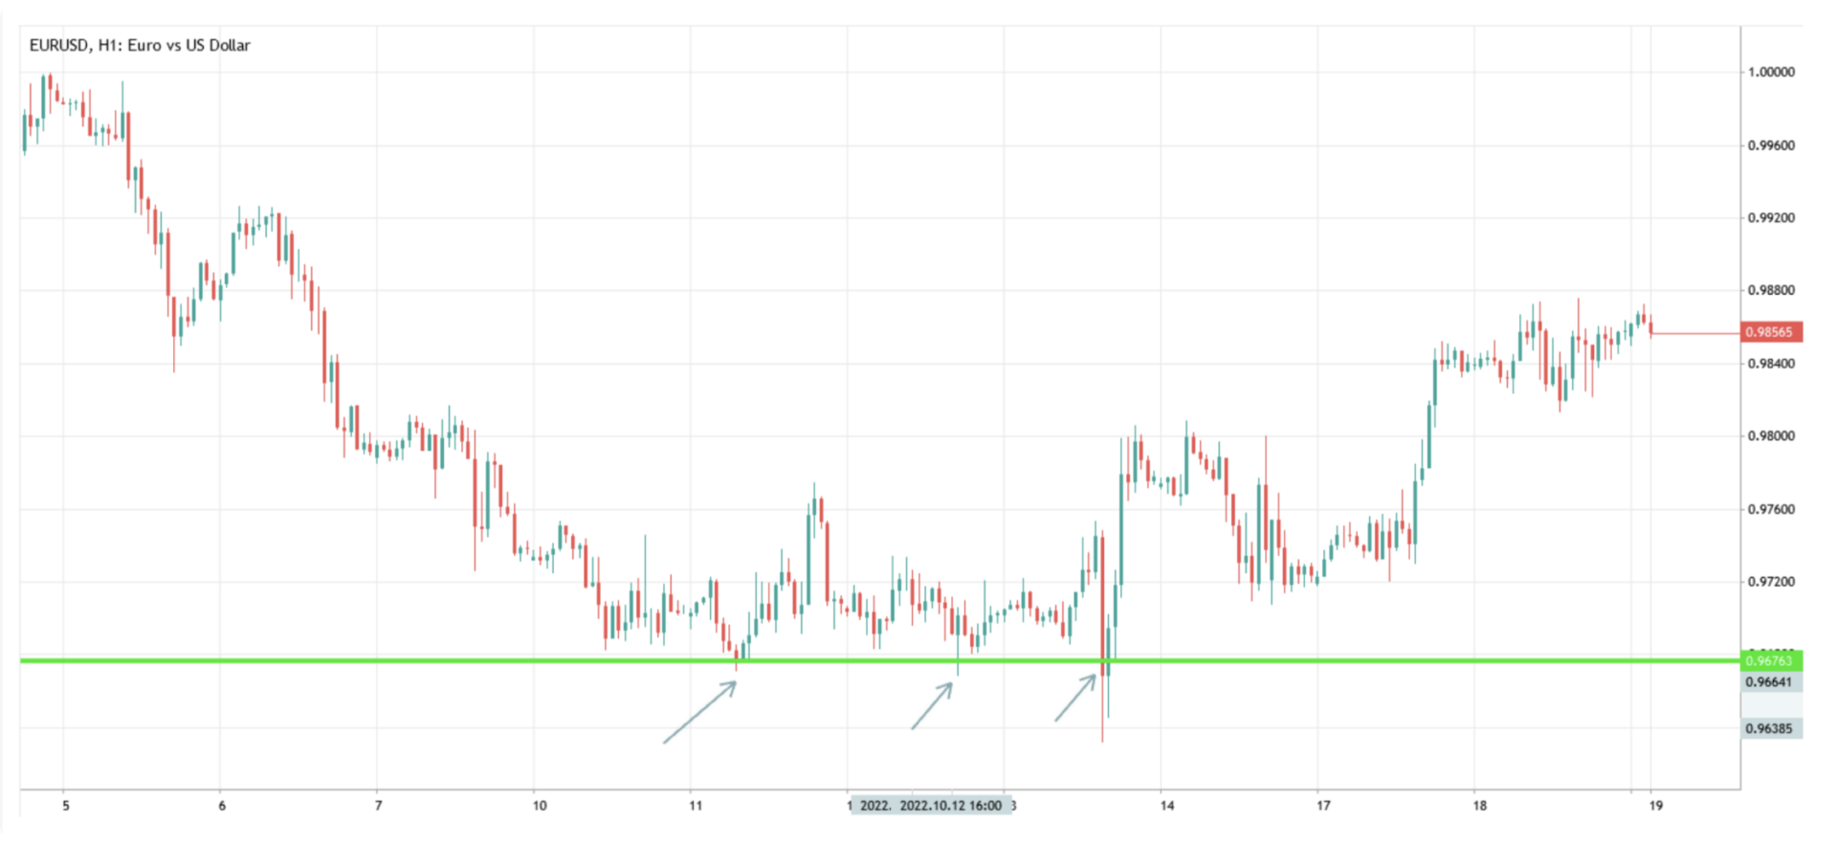Screen dimensions: 1837x845
Task: Click the rightmost arrow near the long red wick
Action: click(x=1075, y=698)
